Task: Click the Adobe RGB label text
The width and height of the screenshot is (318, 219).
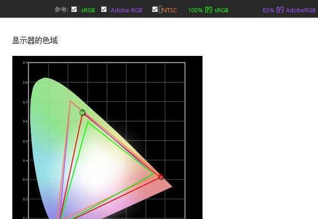Action: pyautogui.click(x=127, y=10)
